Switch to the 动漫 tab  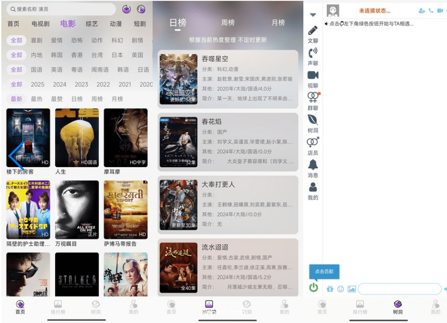[116, 24]
